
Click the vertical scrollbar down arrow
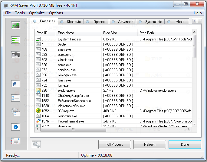click(x=194, y=124)
